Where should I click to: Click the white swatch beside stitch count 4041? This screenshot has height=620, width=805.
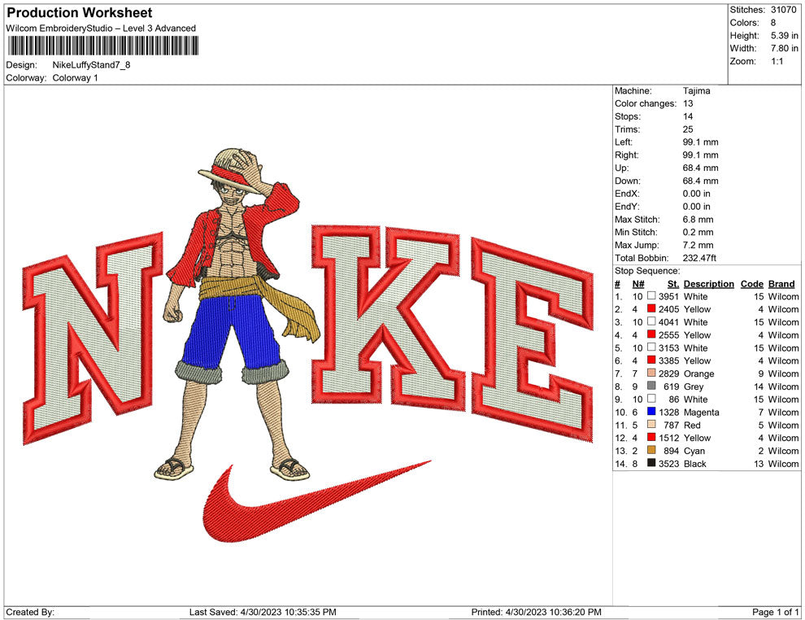coord(651,321)
